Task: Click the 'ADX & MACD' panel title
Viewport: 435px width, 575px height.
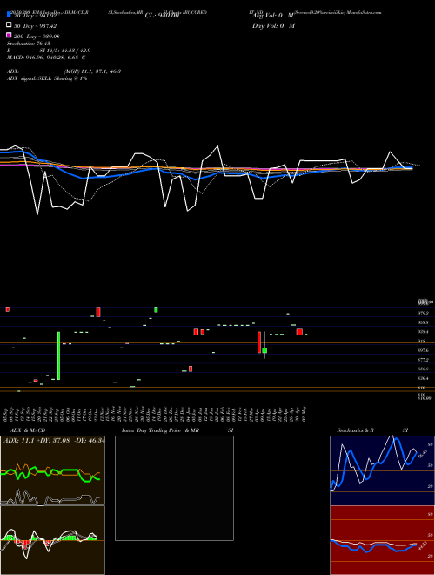Action: point(28,430)
